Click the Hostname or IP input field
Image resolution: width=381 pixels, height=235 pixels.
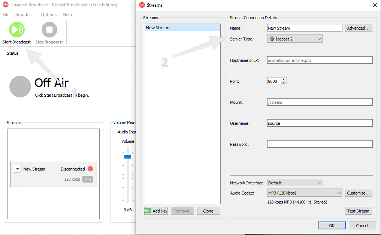[x=319, y=60]
